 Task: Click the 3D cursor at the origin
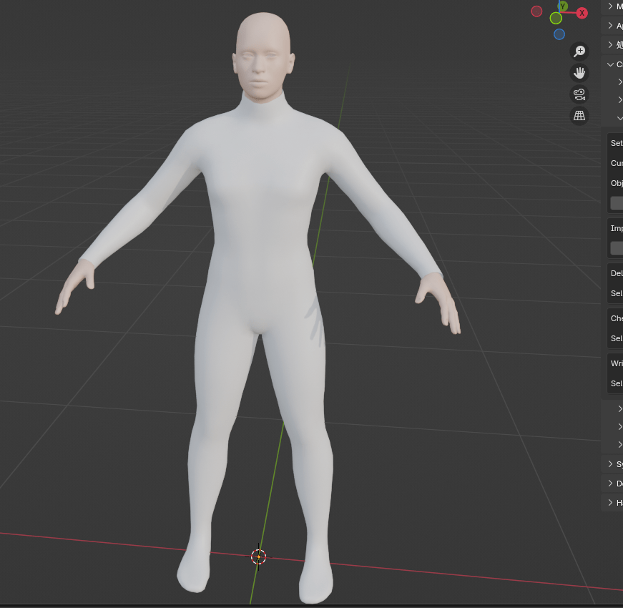[x=259, y=556]
